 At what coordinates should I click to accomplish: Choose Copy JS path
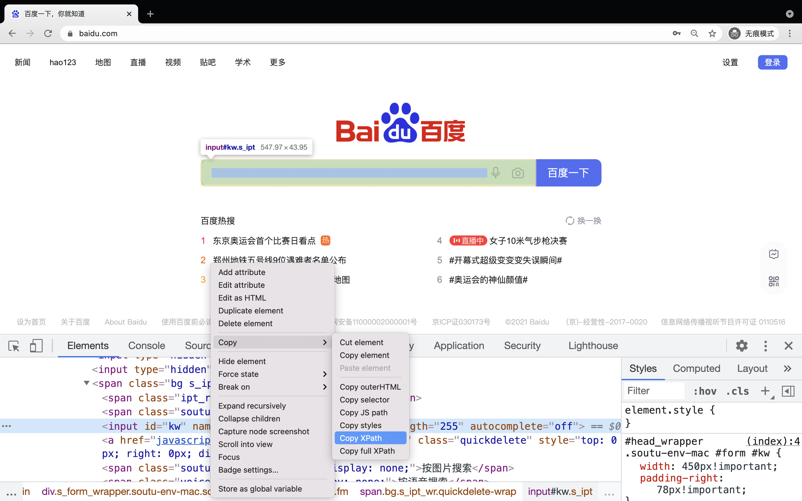point(370,412)
